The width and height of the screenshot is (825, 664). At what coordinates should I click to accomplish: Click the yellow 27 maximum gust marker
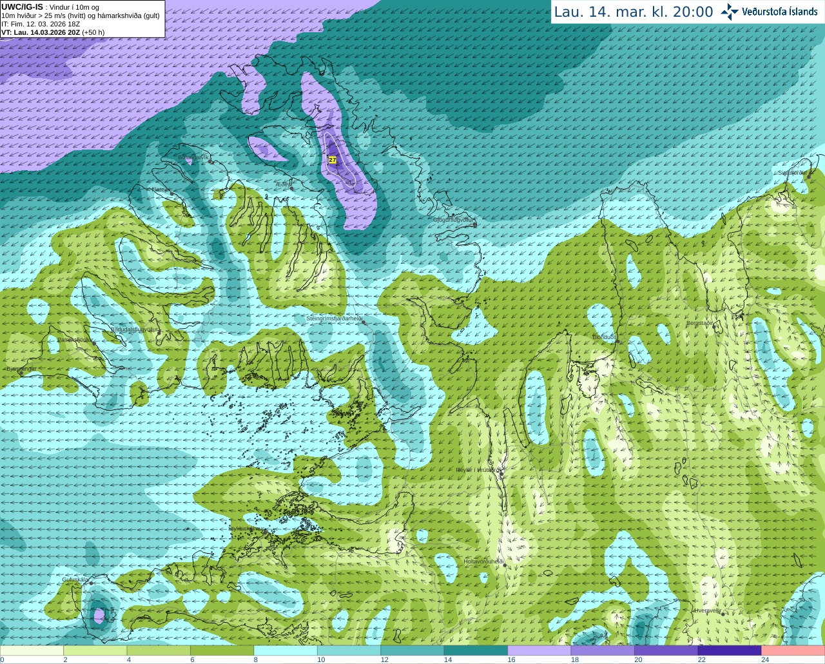333,159
